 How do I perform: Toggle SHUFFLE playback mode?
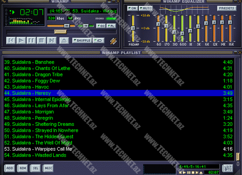pyautogui.click(x=82, y=40)
